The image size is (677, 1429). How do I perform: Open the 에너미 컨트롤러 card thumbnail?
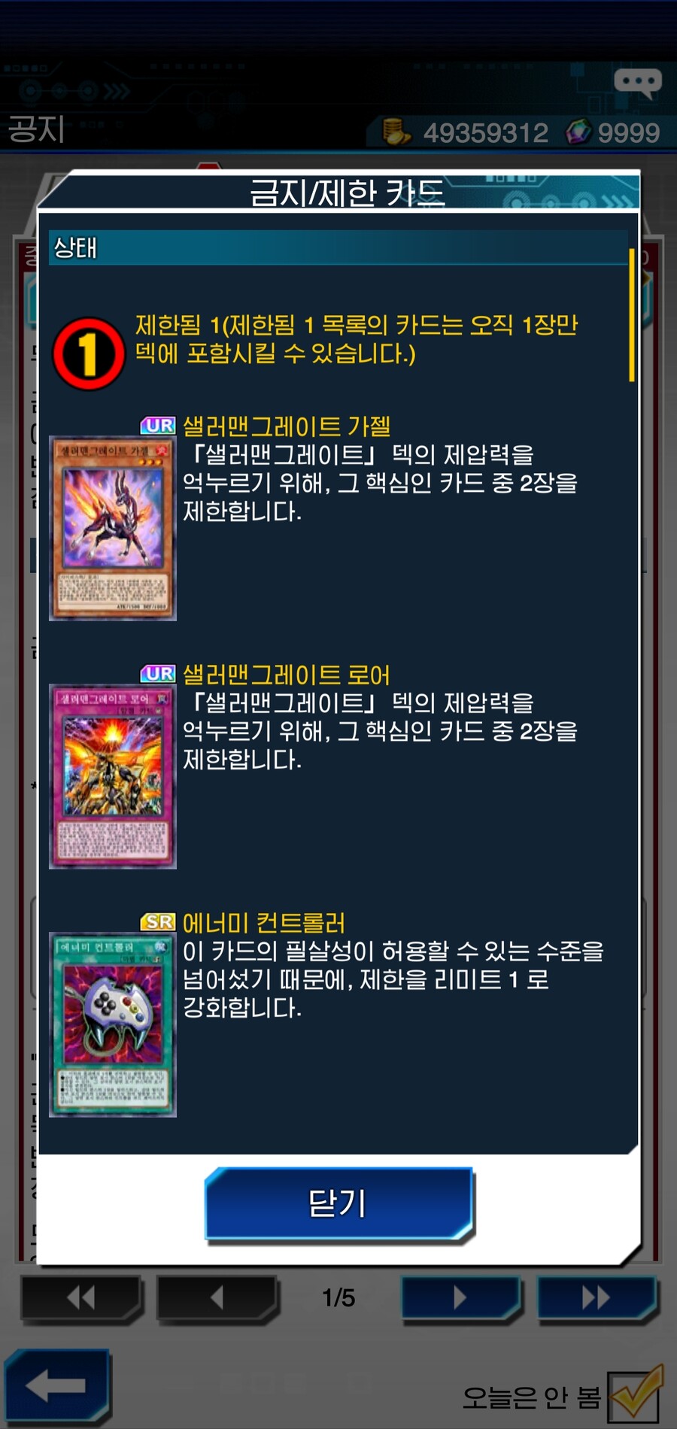click(113, 1025)
